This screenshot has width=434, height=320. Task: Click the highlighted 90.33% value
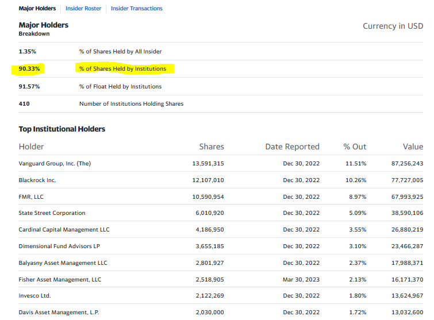[29, 68]
